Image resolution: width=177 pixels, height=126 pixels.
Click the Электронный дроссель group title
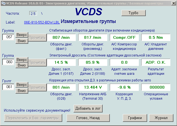(105, 55)
